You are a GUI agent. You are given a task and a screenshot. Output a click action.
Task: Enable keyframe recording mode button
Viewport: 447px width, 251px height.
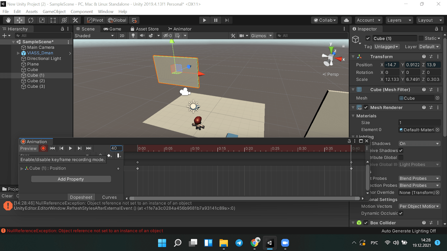pos(43,148)
